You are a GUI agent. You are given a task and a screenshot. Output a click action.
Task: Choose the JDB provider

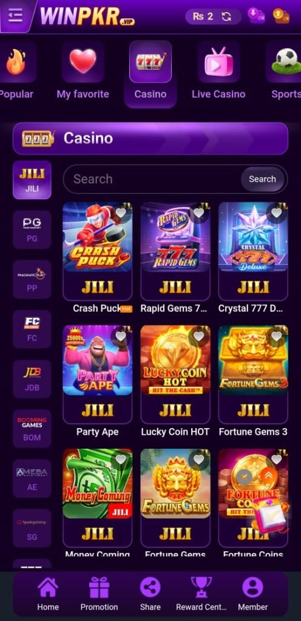pyautogui.click(x=32, y=379)
